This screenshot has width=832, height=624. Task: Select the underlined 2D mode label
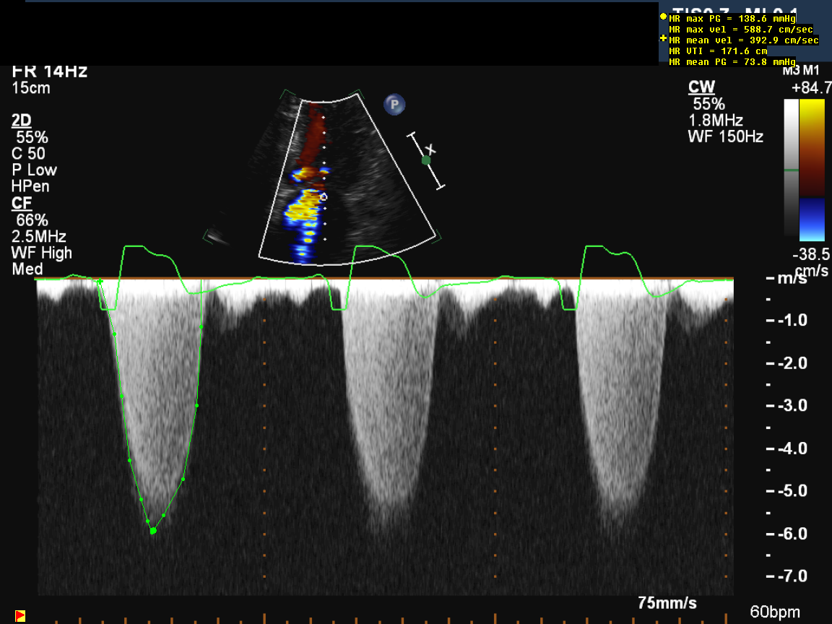pyautogui.click(x=22, y=121)
